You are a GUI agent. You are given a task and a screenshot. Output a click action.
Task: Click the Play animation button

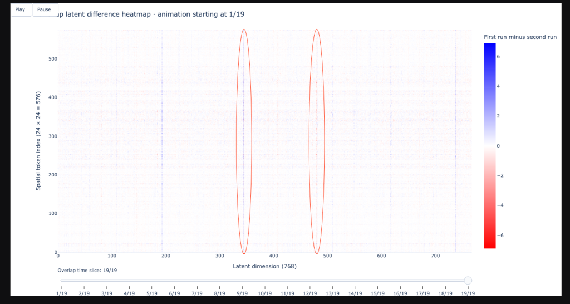pos(21,9)
